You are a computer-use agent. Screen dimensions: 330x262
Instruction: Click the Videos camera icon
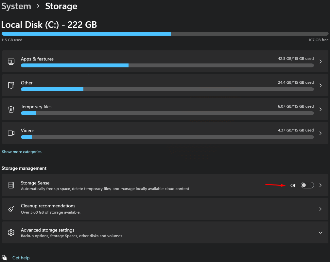pos(11,133)
